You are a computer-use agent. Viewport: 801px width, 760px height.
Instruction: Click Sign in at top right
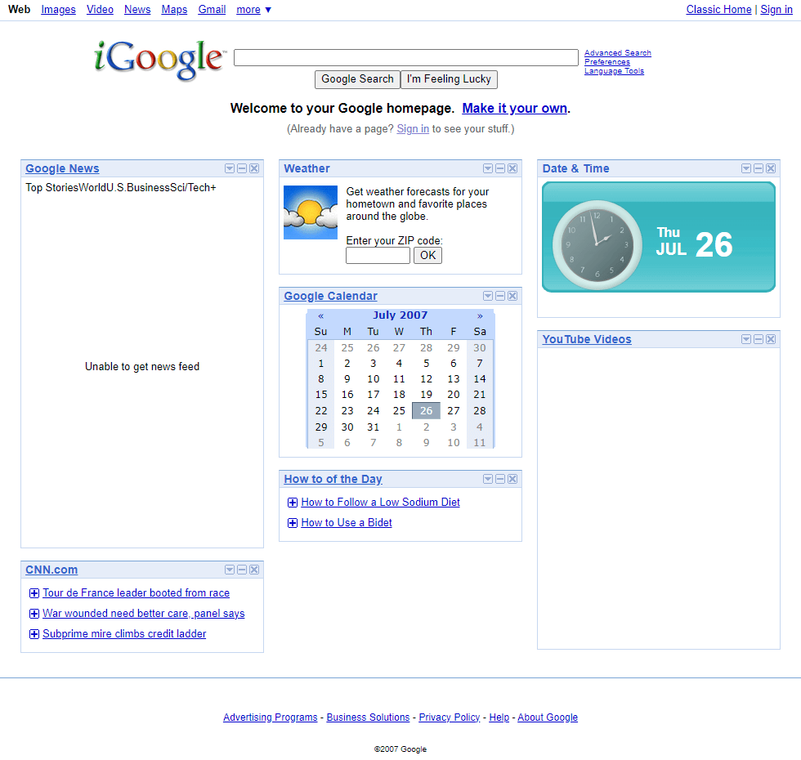click(x=776, y=10)
